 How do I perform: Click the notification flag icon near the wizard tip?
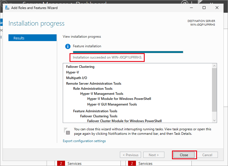tap(67, 131)
